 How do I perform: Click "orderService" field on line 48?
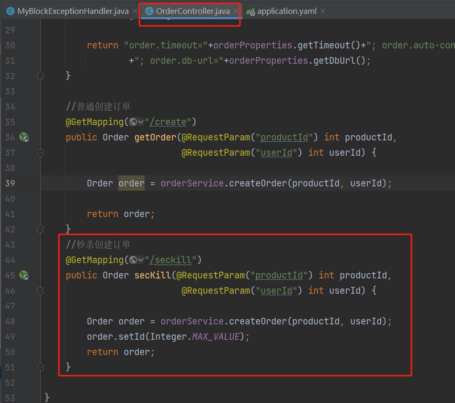(x=192, y=321)
